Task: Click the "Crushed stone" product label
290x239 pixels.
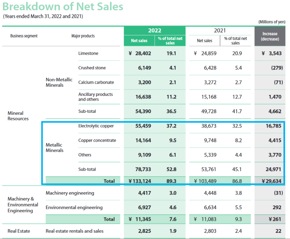Action: pyautogui.click(x=92, y=68)
